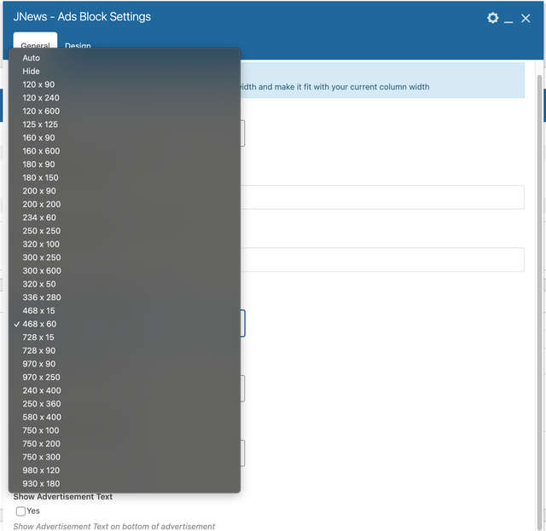Select the 300 x 250 size
546x531 pixels.
point(125,257)
